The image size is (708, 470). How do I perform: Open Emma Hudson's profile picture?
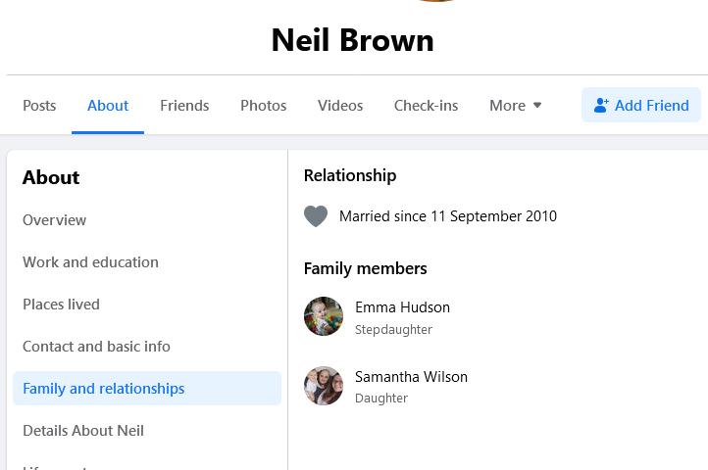pos(323,316)
